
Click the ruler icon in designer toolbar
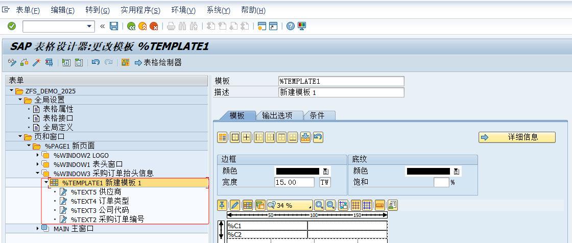(380, 205)
